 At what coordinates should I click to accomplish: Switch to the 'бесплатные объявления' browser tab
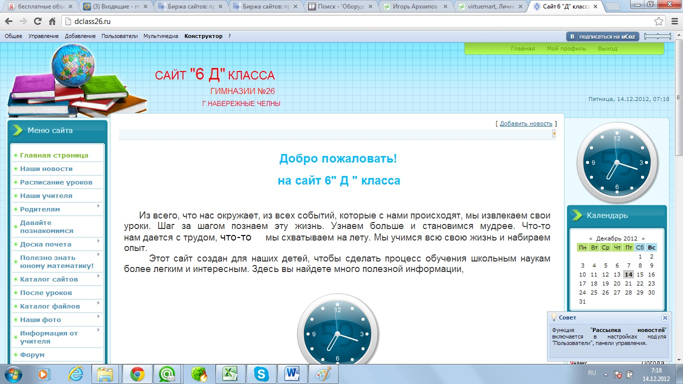coord(40,7)
